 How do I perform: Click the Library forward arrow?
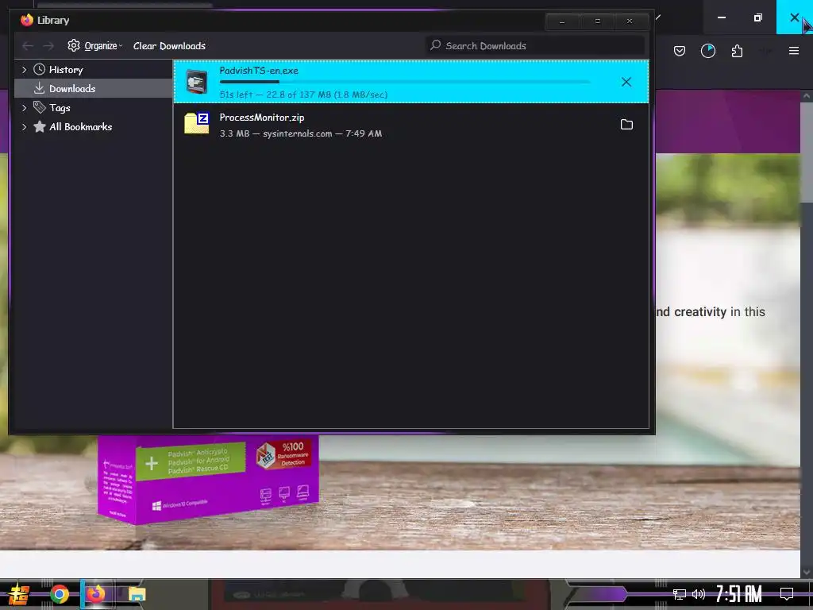[48, 46]
